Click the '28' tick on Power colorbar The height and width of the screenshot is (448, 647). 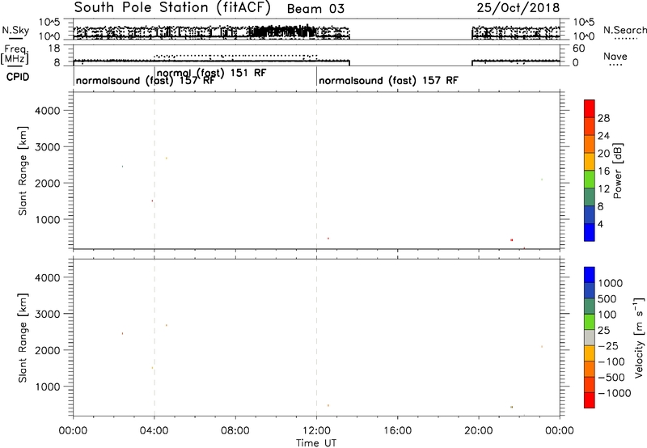coord(603,118)
